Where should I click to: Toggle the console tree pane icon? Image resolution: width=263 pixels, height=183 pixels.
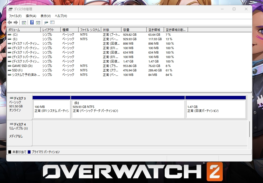tap(24, 22)
